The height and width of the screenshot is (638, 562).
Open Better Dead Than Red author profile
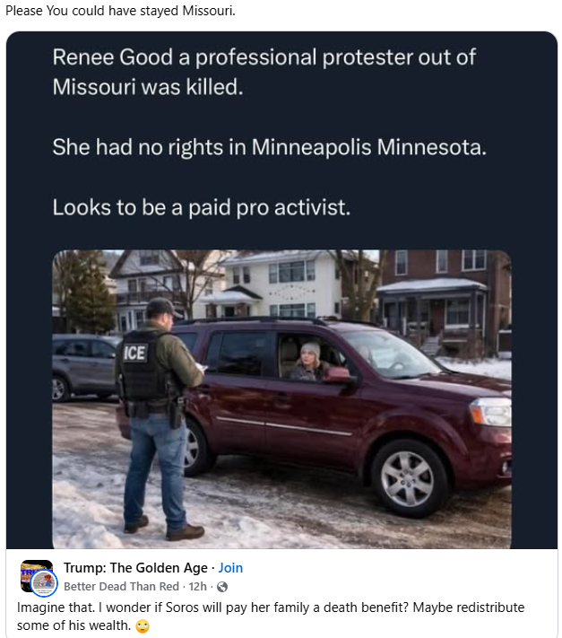pos(121,586)
